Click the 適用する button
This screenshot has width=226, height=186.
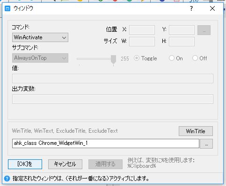105,164
